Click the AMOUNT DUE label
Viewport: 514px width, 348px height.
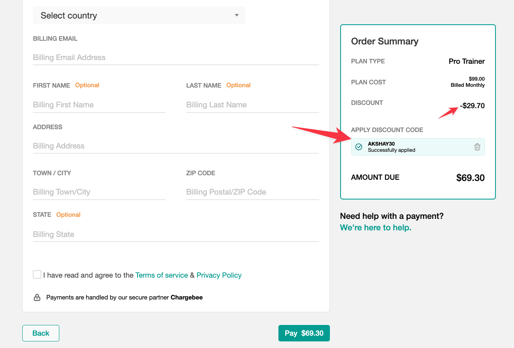pos(375,177)
